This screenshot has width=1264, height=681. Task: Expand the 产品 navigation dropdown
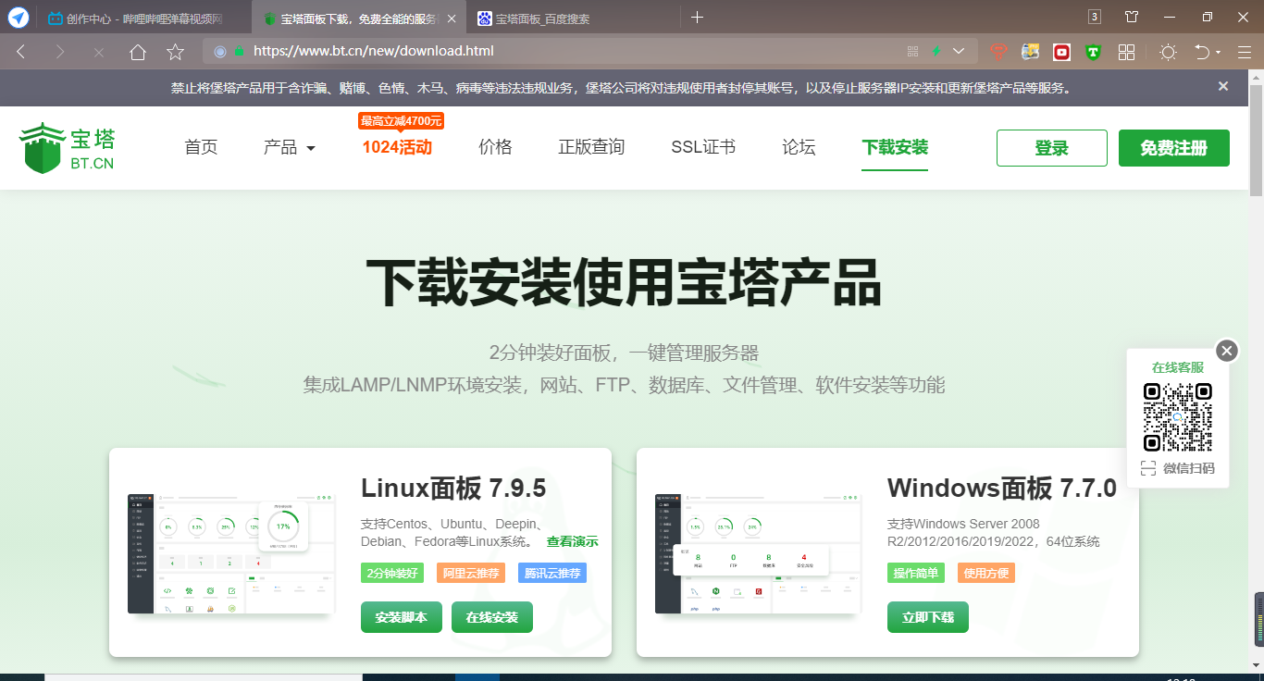point(290,147)
